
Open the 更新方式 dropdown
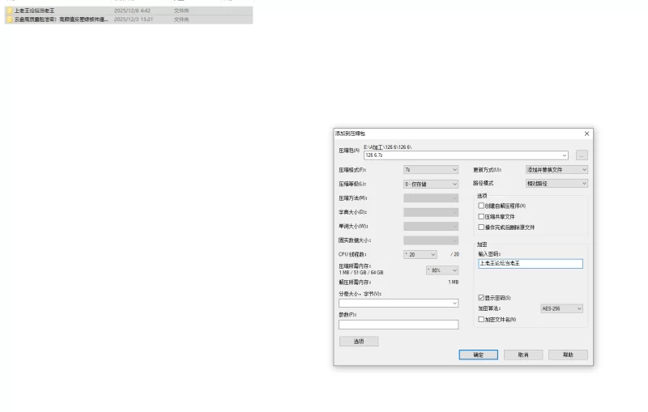(x=556, y=170)
